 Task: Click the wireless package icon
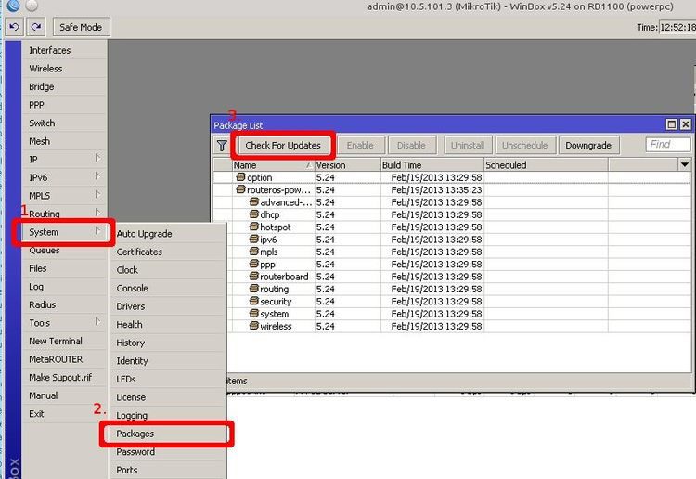253,327
